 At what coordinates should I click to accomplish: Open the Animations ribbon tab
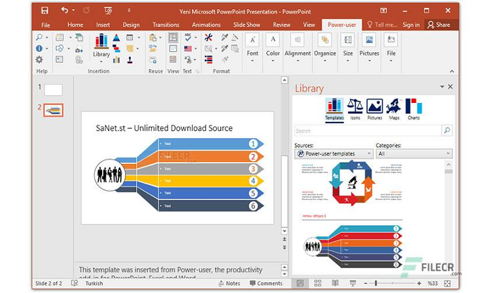pyautogui.click(x=206, y=25)
